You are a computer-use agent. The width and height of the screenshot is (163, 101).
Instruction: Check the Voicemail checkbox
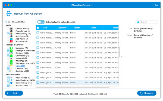tap(8, 58)
